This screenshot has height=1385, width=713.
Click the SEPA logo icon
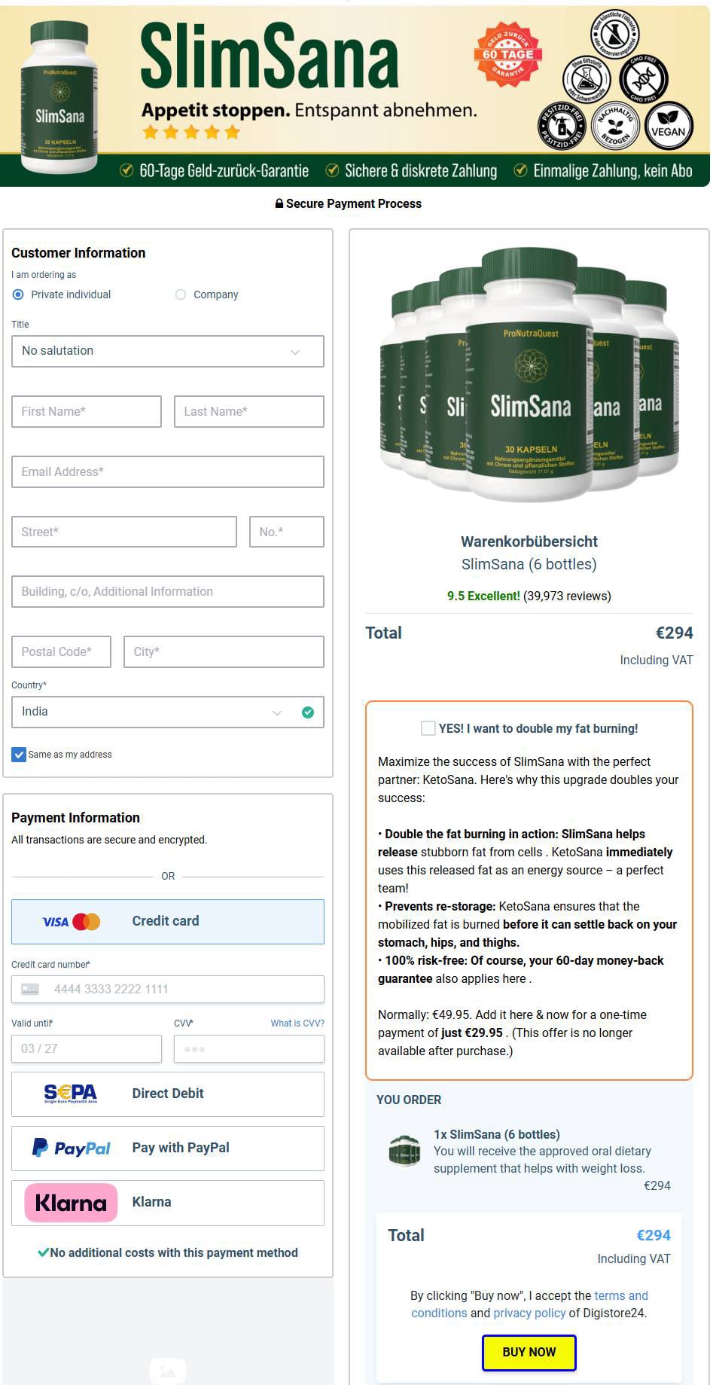(71, 1094)
